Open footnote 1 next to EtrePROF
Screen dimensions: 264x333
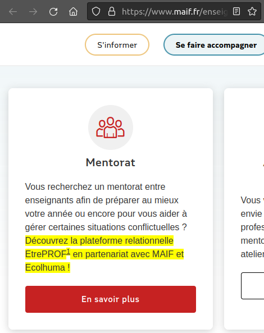(x=68, y=252)
